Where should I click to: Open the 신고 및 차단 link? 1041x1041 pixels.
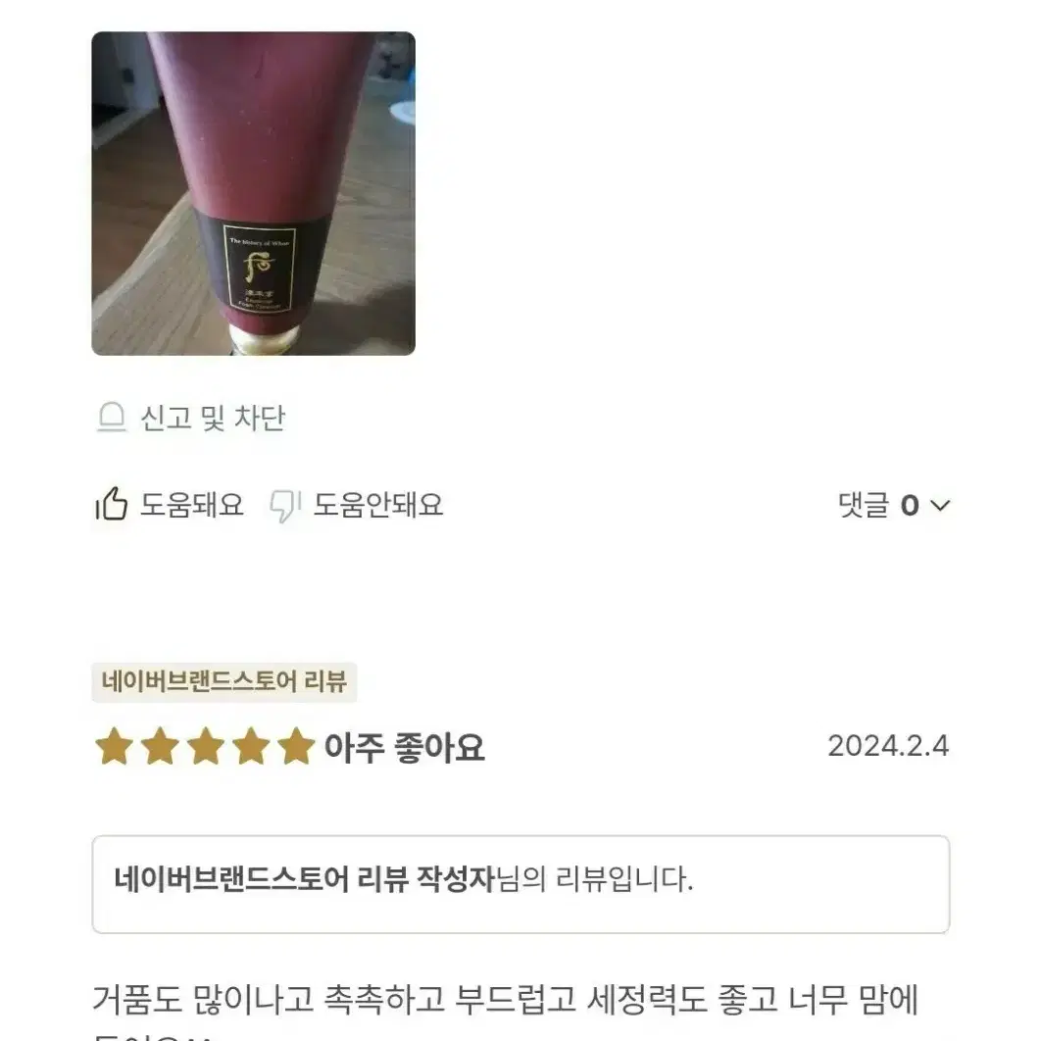191,418
